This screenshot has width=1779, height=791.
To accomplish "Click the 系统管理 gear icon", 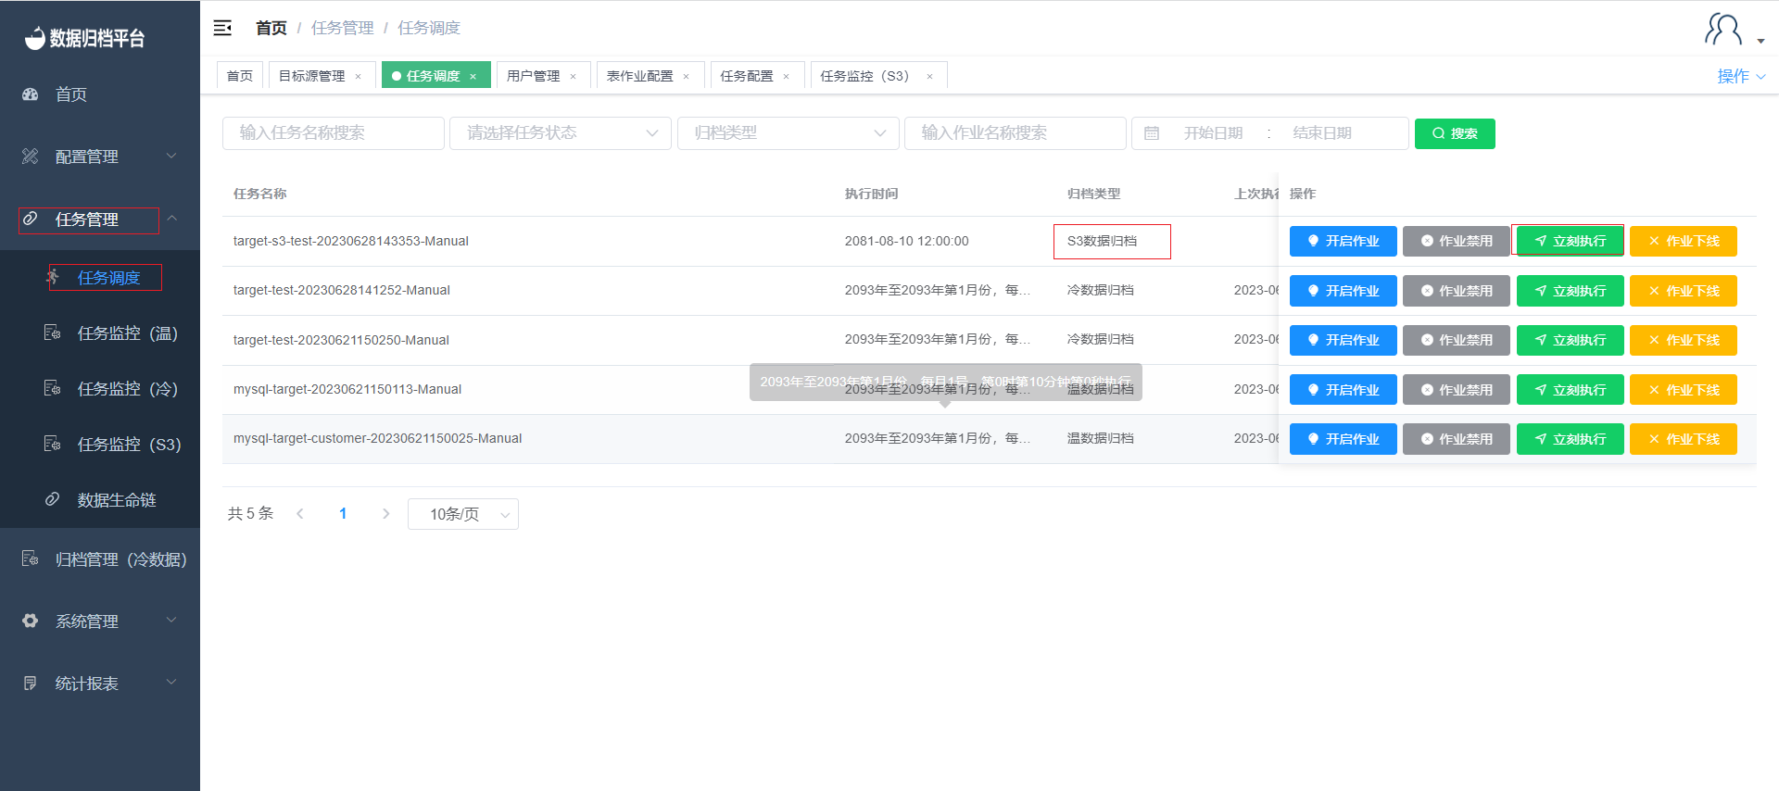I will pyautogui.click(x=31, y=621).
